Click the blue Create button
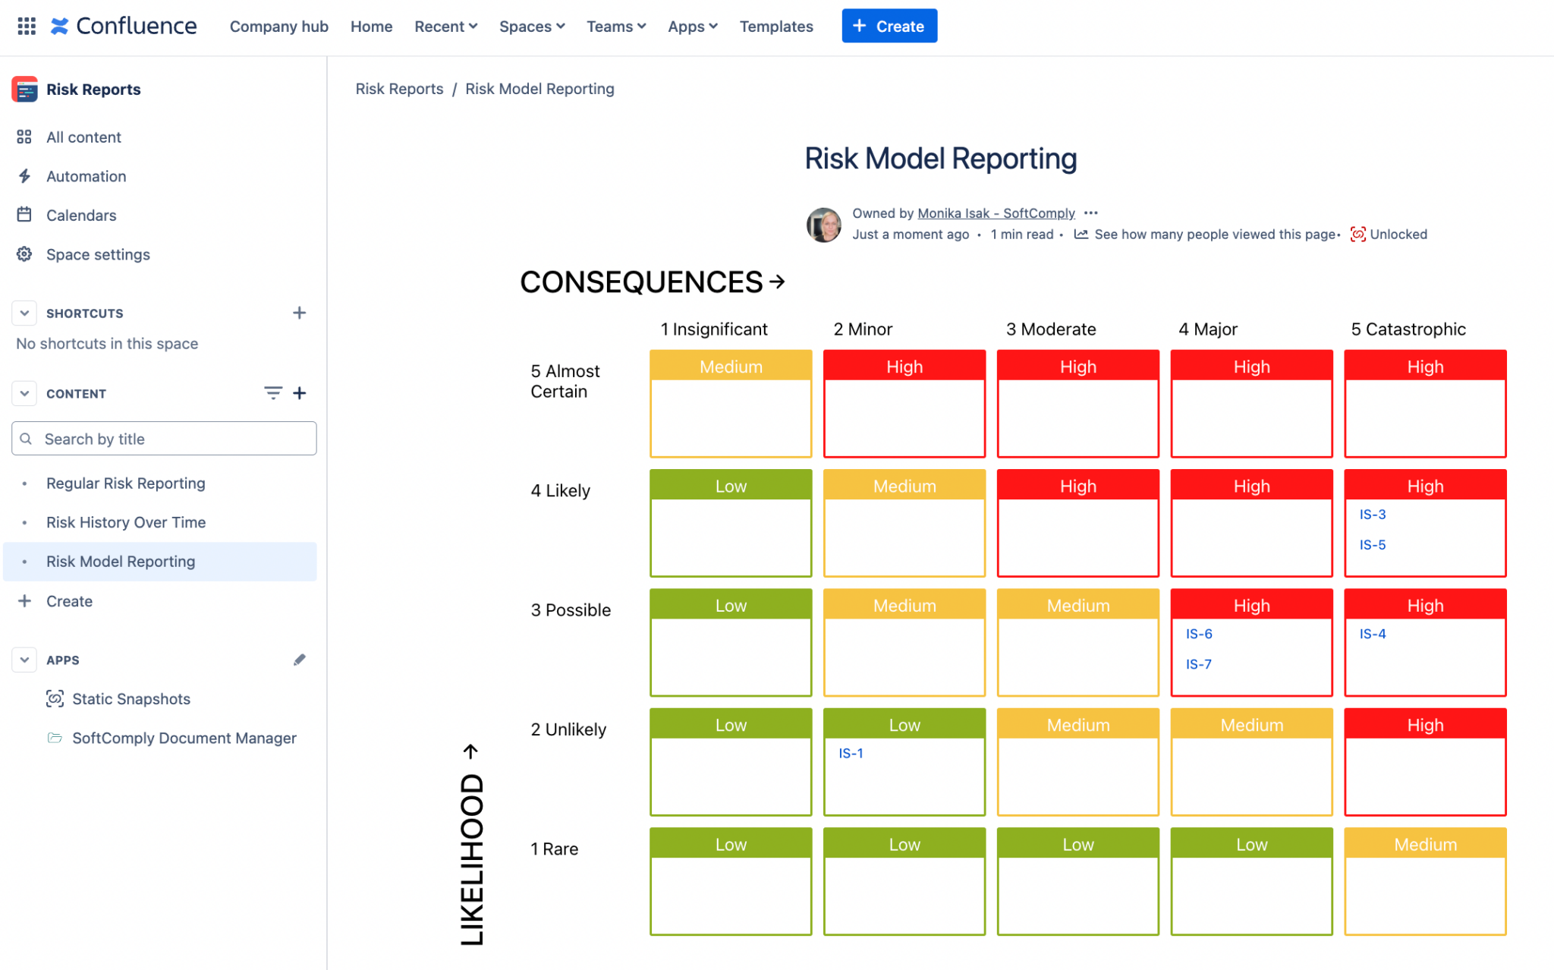Image resolution: width=1554 pixels, height=970 pixels. point(889,25)
